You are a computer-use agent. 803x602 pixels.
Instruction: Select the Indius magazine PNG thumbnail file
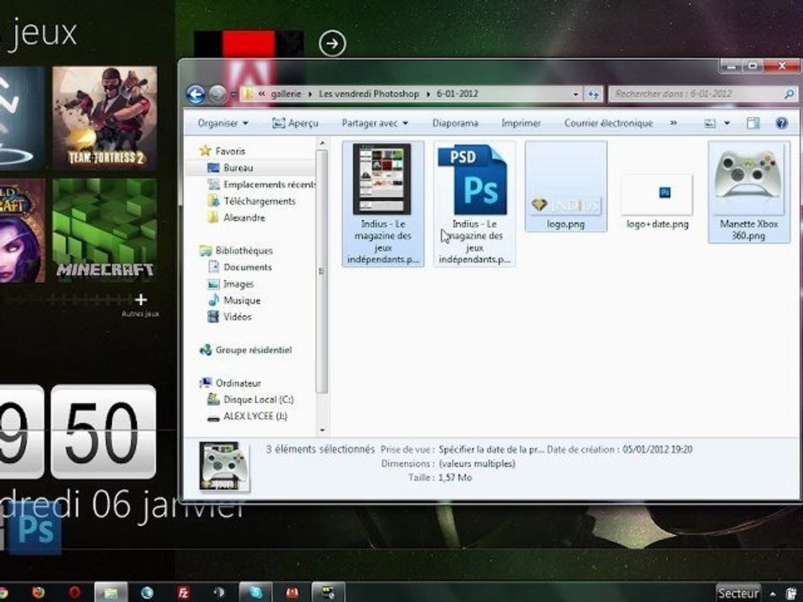(x=382, y=203)
